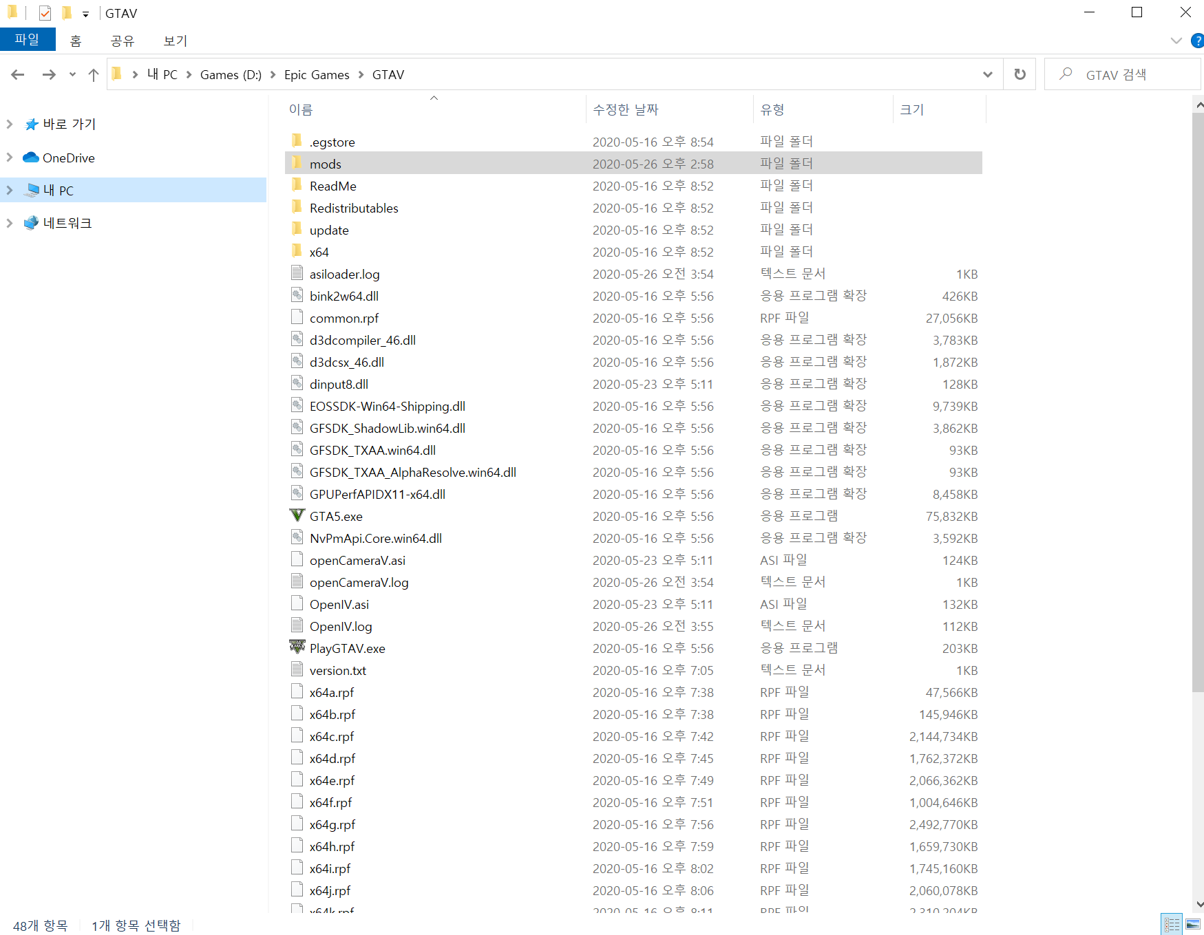Click the OneDrive cloud icon

pos(31,158)
